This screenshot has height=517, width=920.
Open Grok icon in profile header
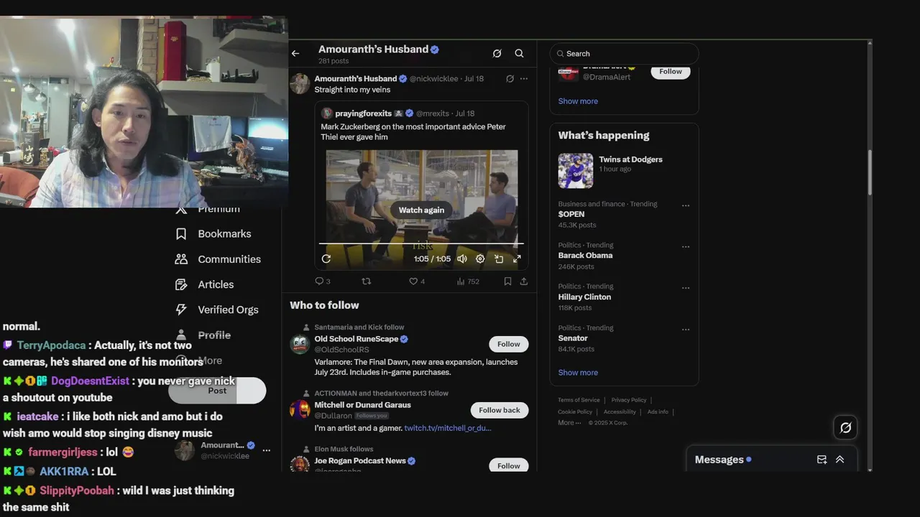[x=497, y=54]
